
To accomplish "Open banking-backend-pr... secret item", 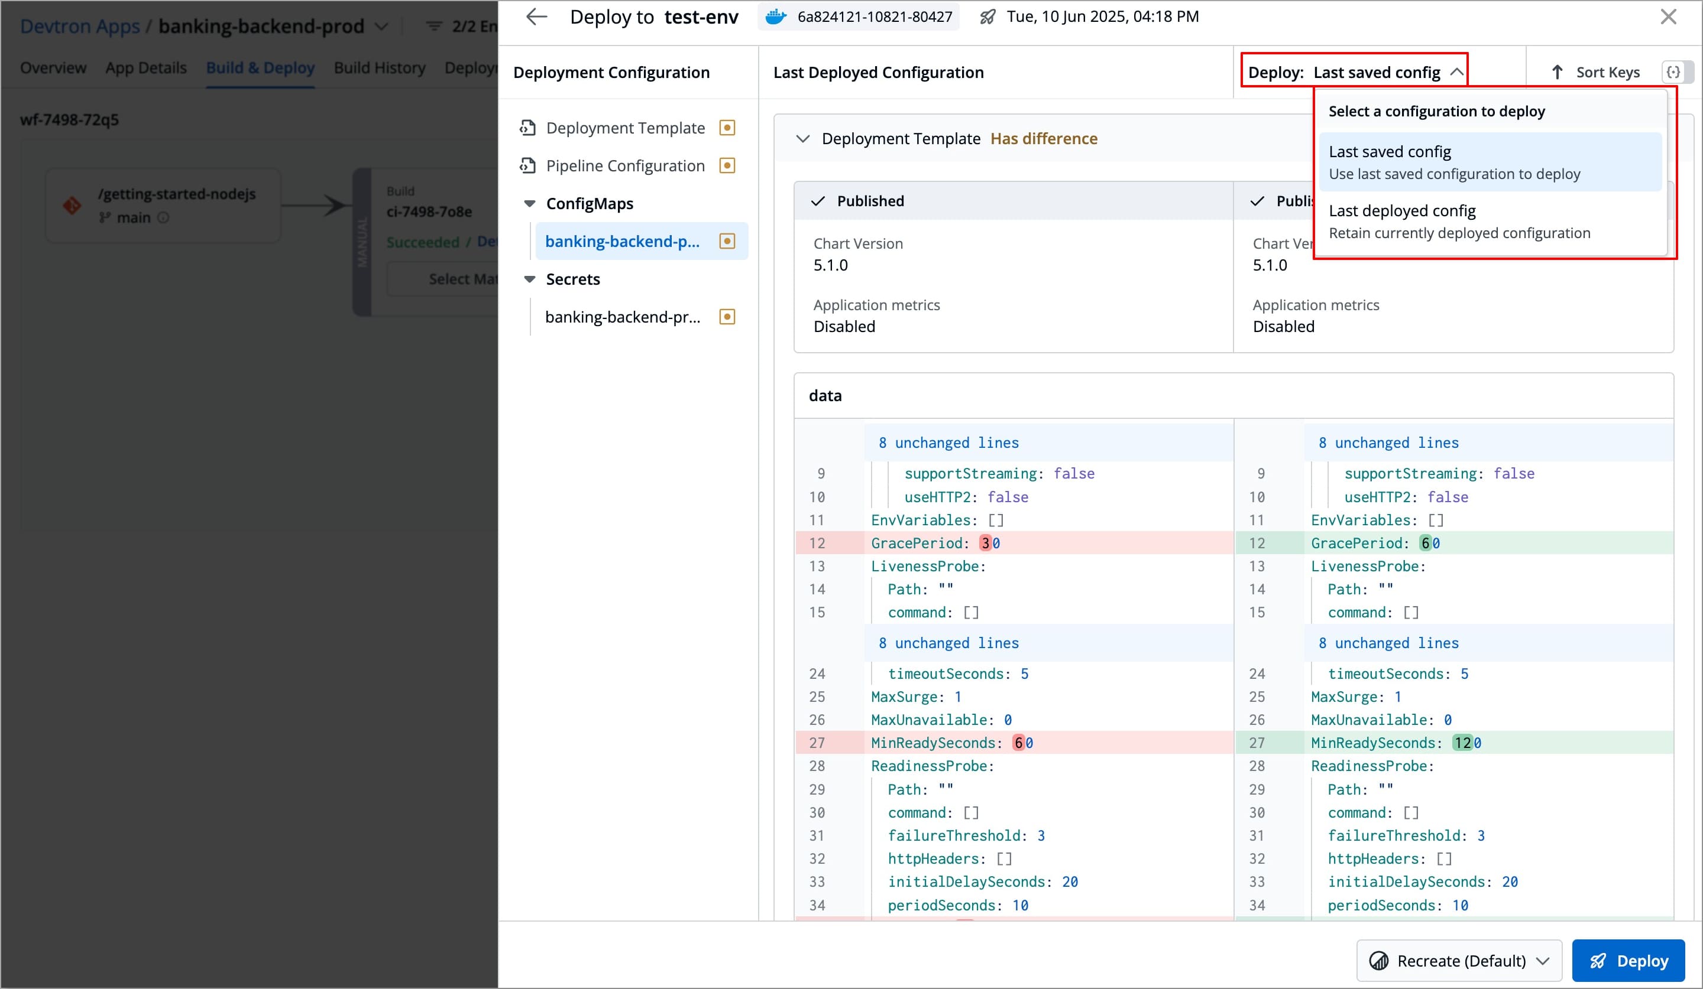I will [623, 317].
